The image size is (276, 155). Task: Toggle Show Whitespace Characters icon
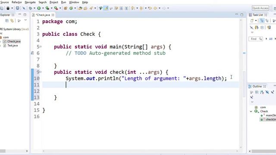coord(126,8)
